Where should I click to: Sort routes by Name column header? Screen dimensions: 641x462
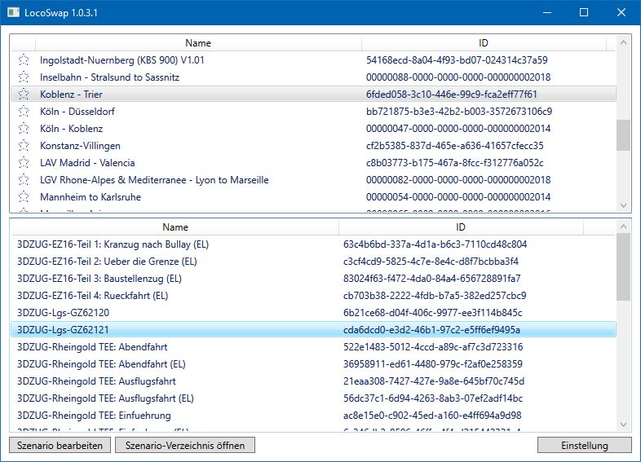[197, 43]
